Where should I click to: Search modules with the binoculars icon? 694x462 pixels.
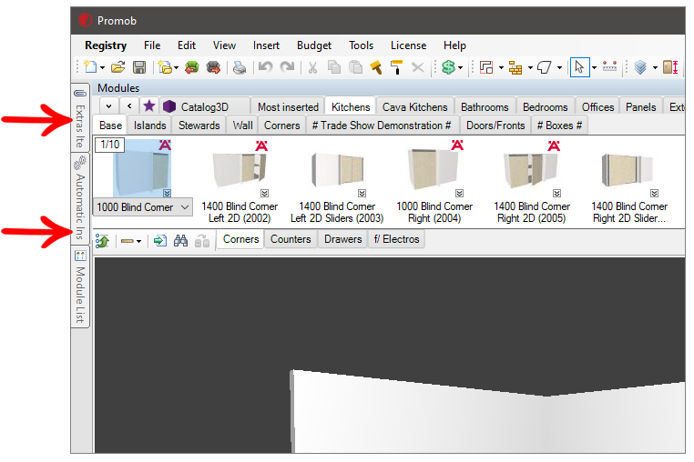point(180,241)
